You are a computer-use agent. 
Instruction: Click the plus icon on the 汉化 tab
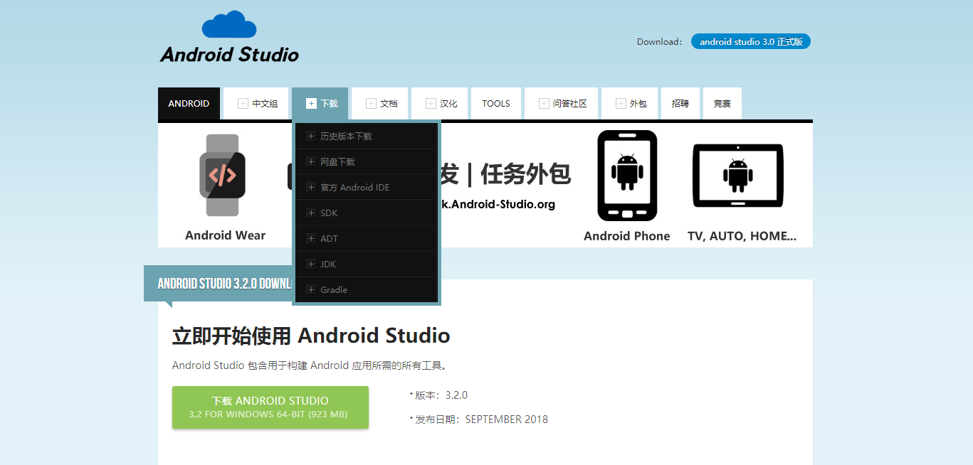coord(430,103)
